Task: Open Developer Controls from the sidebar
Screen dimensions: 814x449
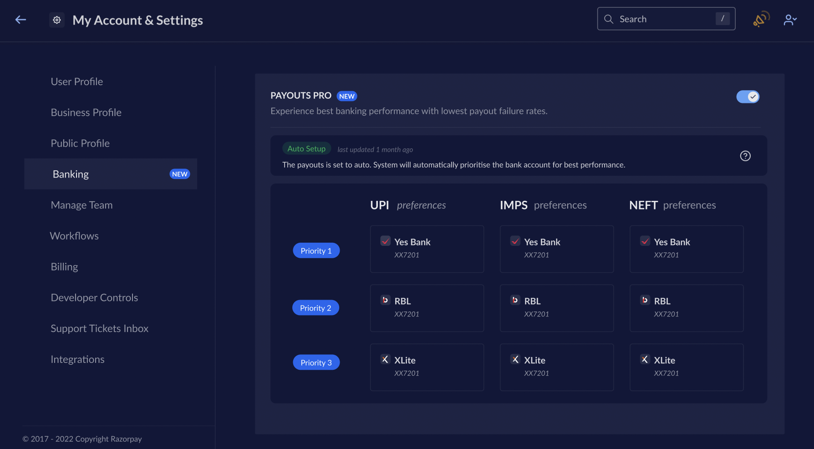Action: (x=94, y=297)
